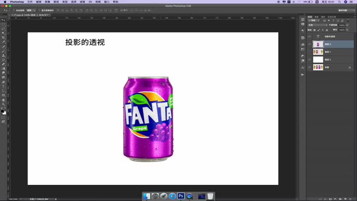
Task: Select the Pen tool
Action: tap(3, 82)
